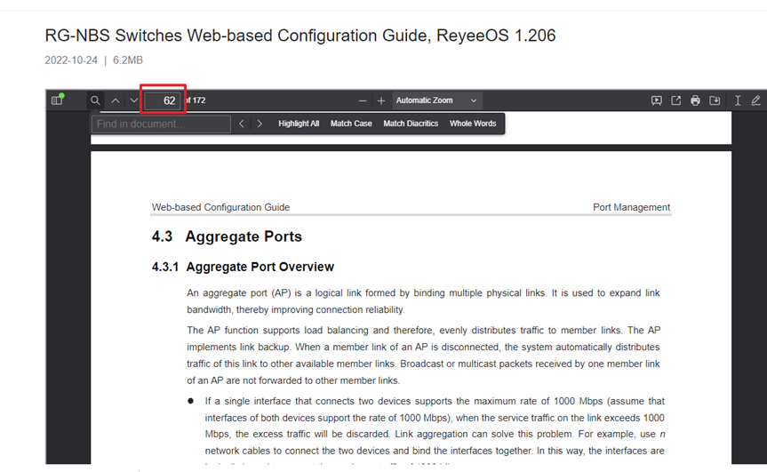The image size is (767, 472).
Task: Zoom out with the minus icon
Action: tap(363, 100)
